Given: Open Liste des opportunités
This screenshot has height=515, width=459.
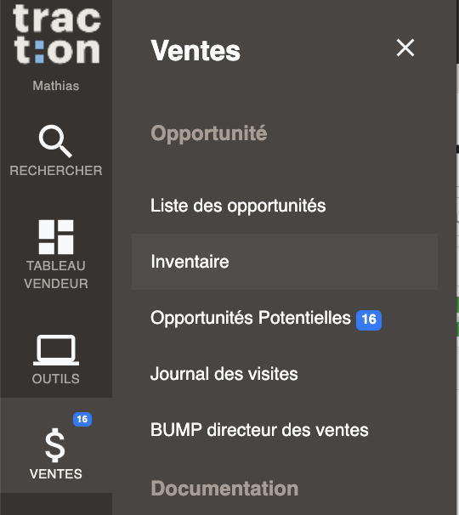Looking at the screenshot, I should coord(238,206).
